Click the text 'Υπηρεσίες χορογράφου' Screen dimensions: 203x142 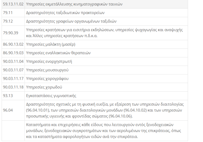click(47, 79)
